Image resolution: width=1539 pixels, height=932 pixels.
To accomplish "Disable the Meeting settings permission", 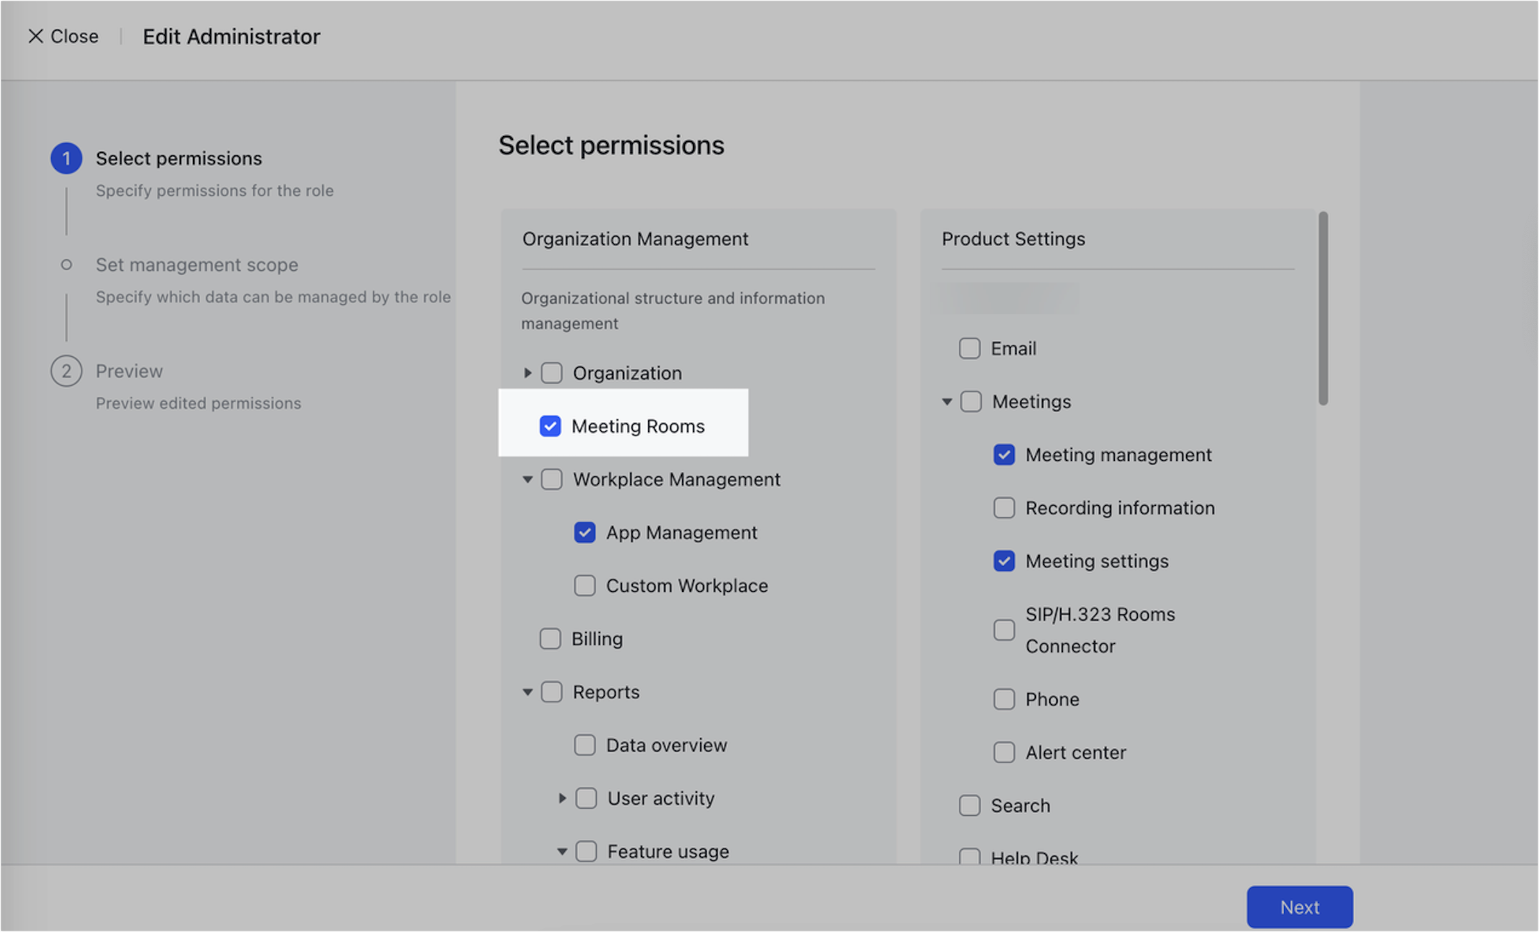I will pos(1004,560).
